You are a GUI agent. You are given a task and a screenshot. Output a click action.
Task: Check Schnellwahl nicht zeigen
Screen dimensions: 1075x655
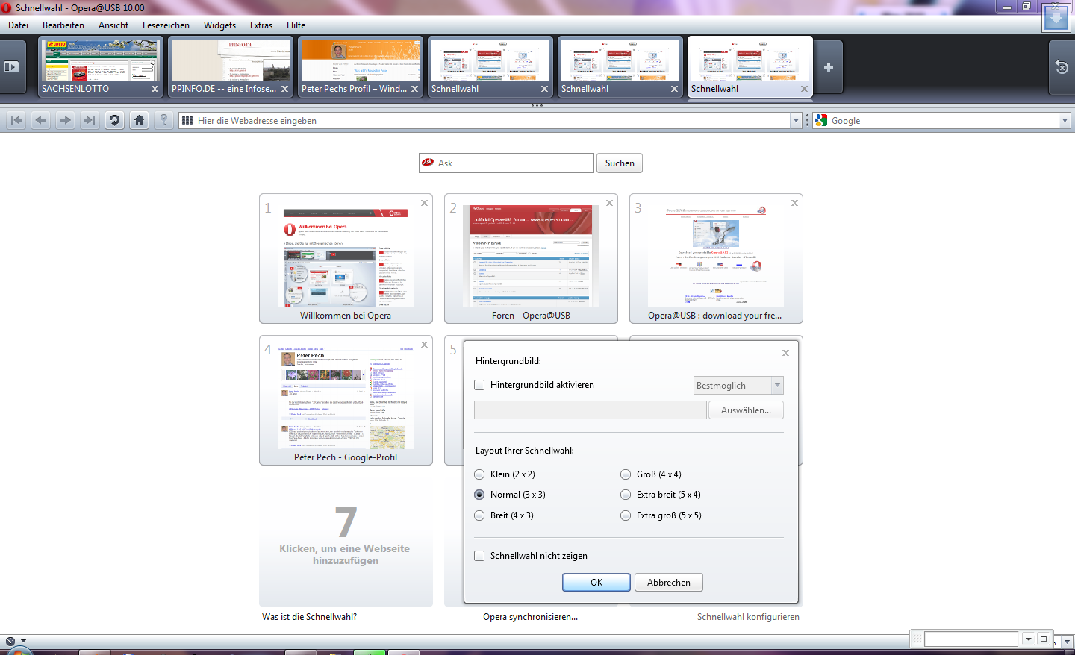point(479,556)
